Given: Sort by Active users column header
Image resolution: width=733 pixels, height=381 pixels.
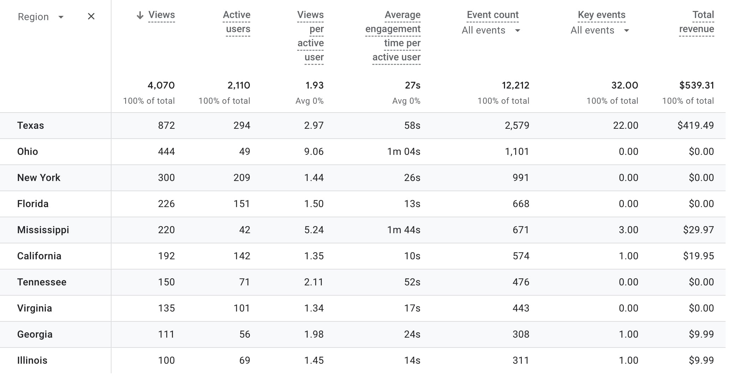Looking at the screenshot, I should tap(237, 22).
